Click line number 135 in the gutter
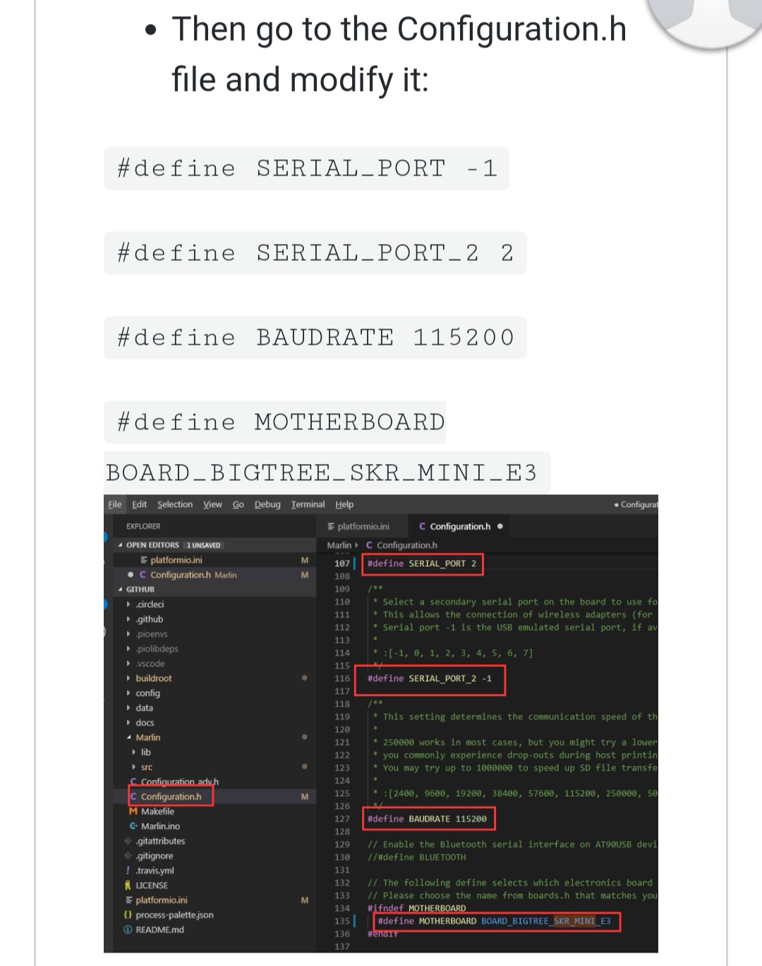This screenshot has width=762, height=966. pyautogui.click(x=341, y=922)
